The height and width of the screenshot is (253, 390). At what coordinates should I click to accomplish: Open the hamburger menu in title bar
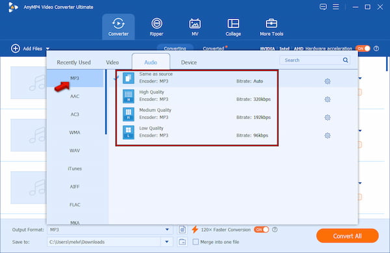tap(336, 7)
